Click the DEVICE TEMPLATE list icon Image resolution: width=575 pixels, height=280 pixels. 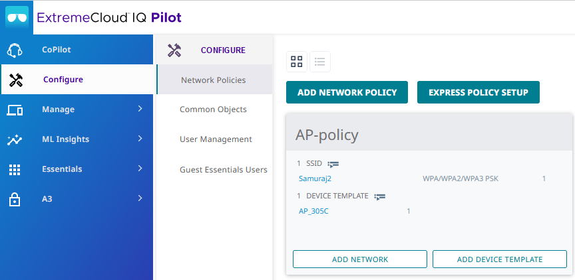coord(379,196)
